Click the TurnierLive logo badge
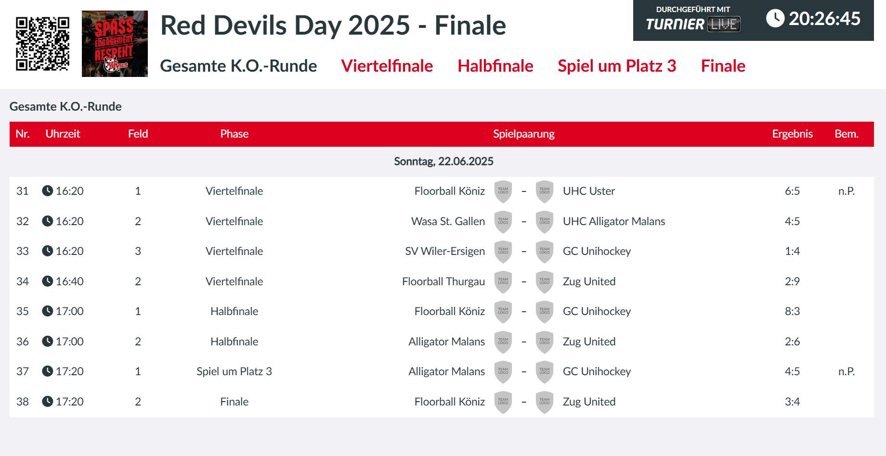Image resolution: width=886 pixels, height=456 pixels. pos(693,20)
